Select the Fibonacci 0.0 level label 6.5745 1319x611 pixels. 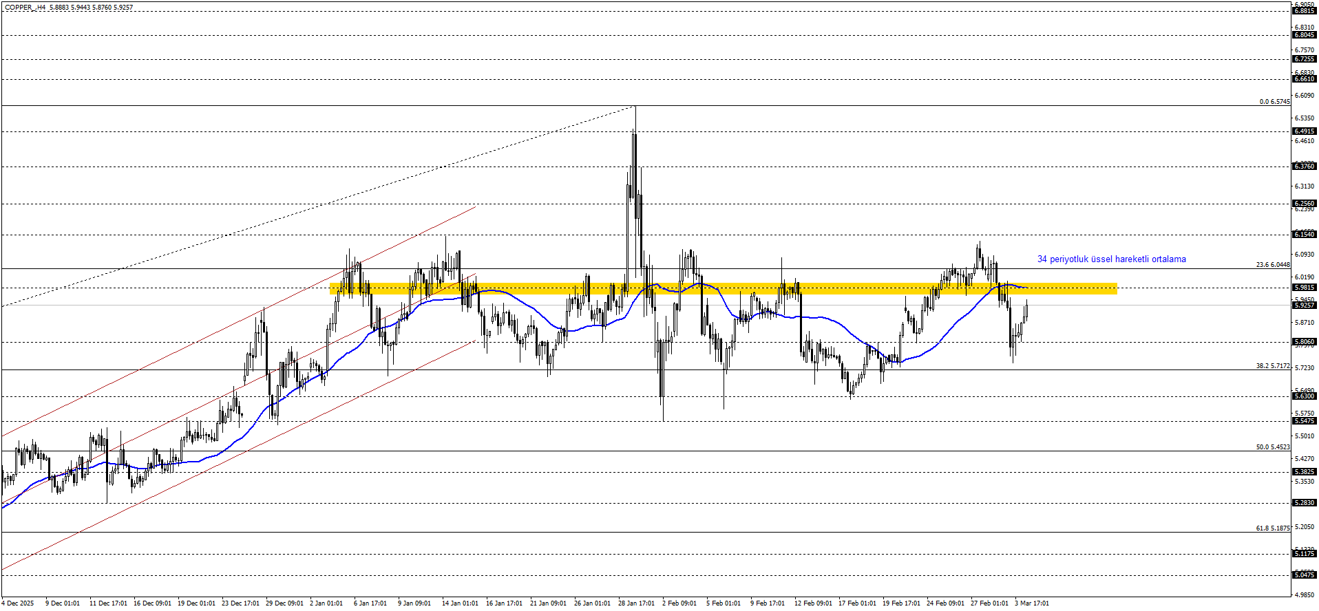click(x=1274, y=102)
